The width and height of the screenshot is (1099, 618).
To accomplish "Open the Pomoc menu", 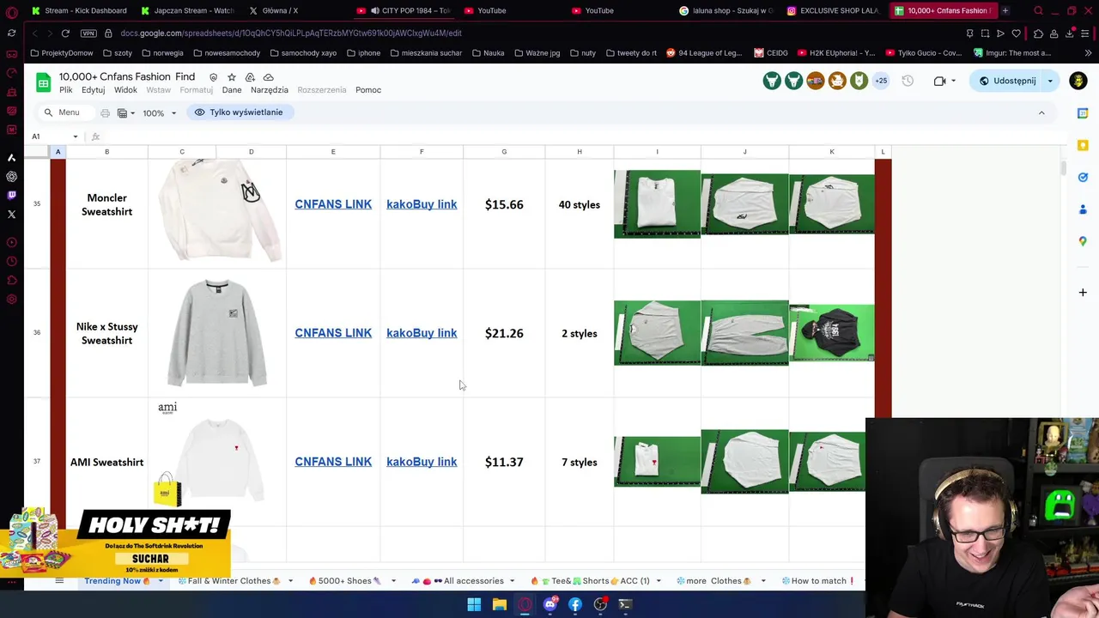I will (368, 90).
